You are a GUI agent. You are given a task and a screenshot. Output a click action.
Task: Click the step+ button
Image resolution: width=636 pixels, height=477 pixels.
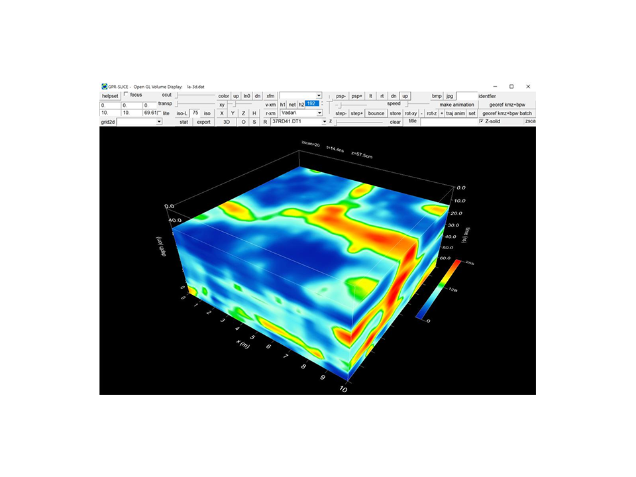(356, 113)
